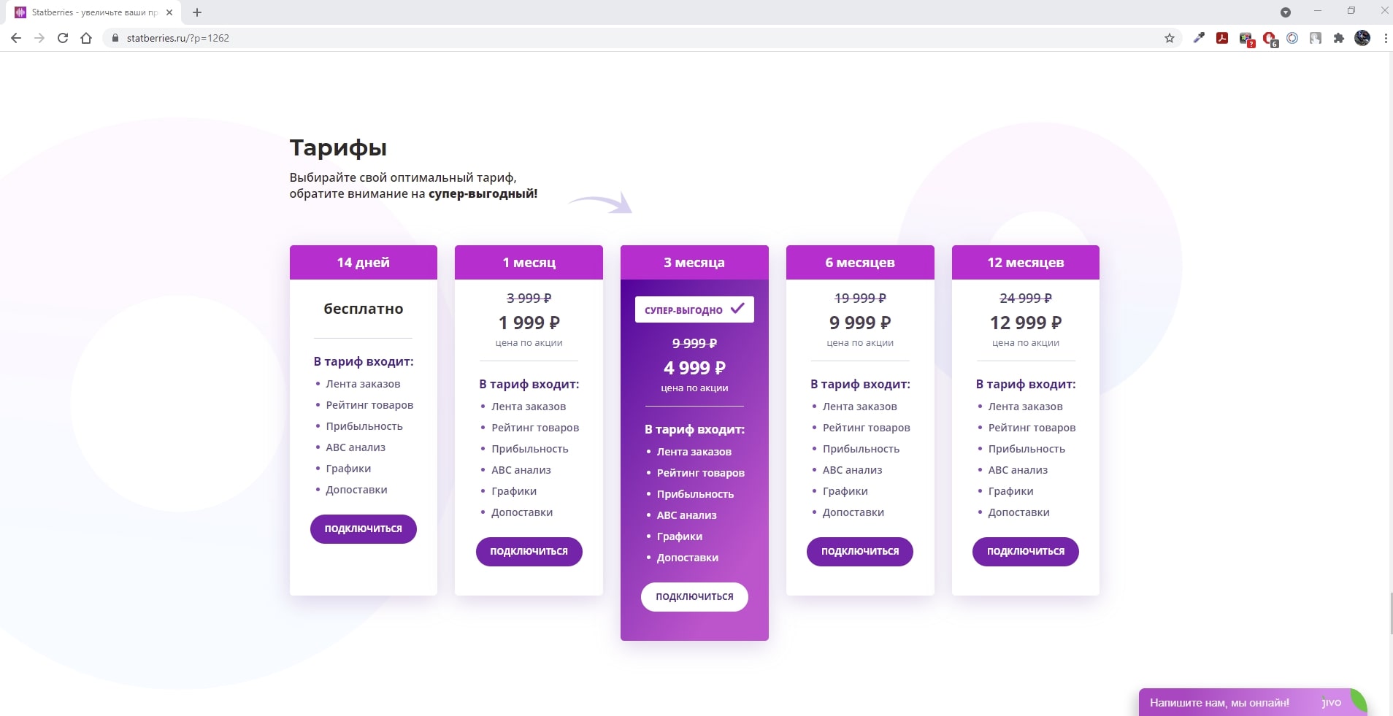Select the '14 дней' plan header

coord(363,262)
